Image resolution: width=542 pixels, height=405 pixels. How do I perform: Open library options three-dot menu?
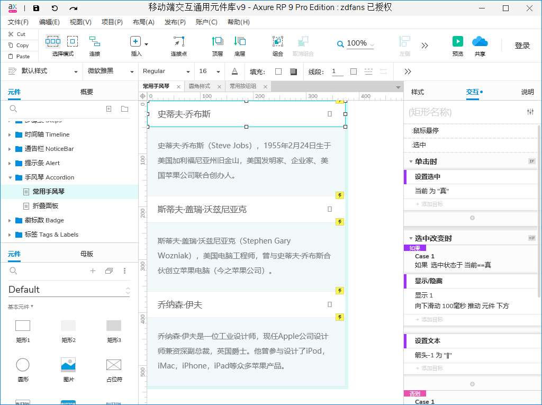click(x=124, y=271)
